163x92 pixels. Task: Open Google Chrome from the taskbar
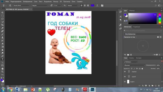[11, 89]
